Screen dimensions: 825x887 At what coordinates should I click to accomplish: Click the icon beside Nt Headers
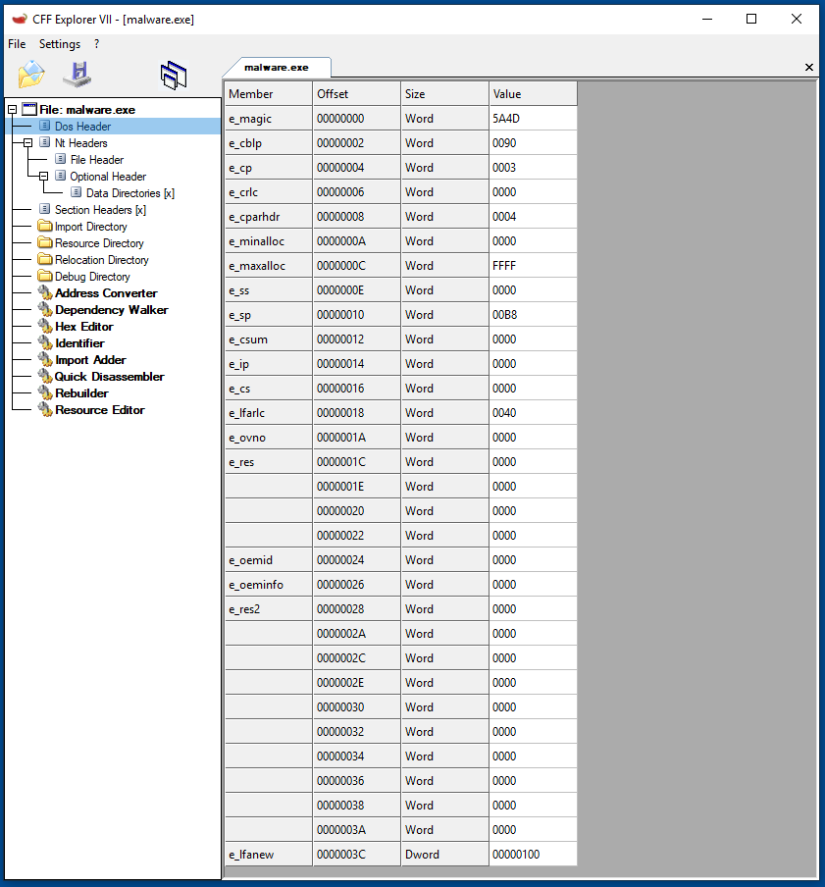point(45,142)
